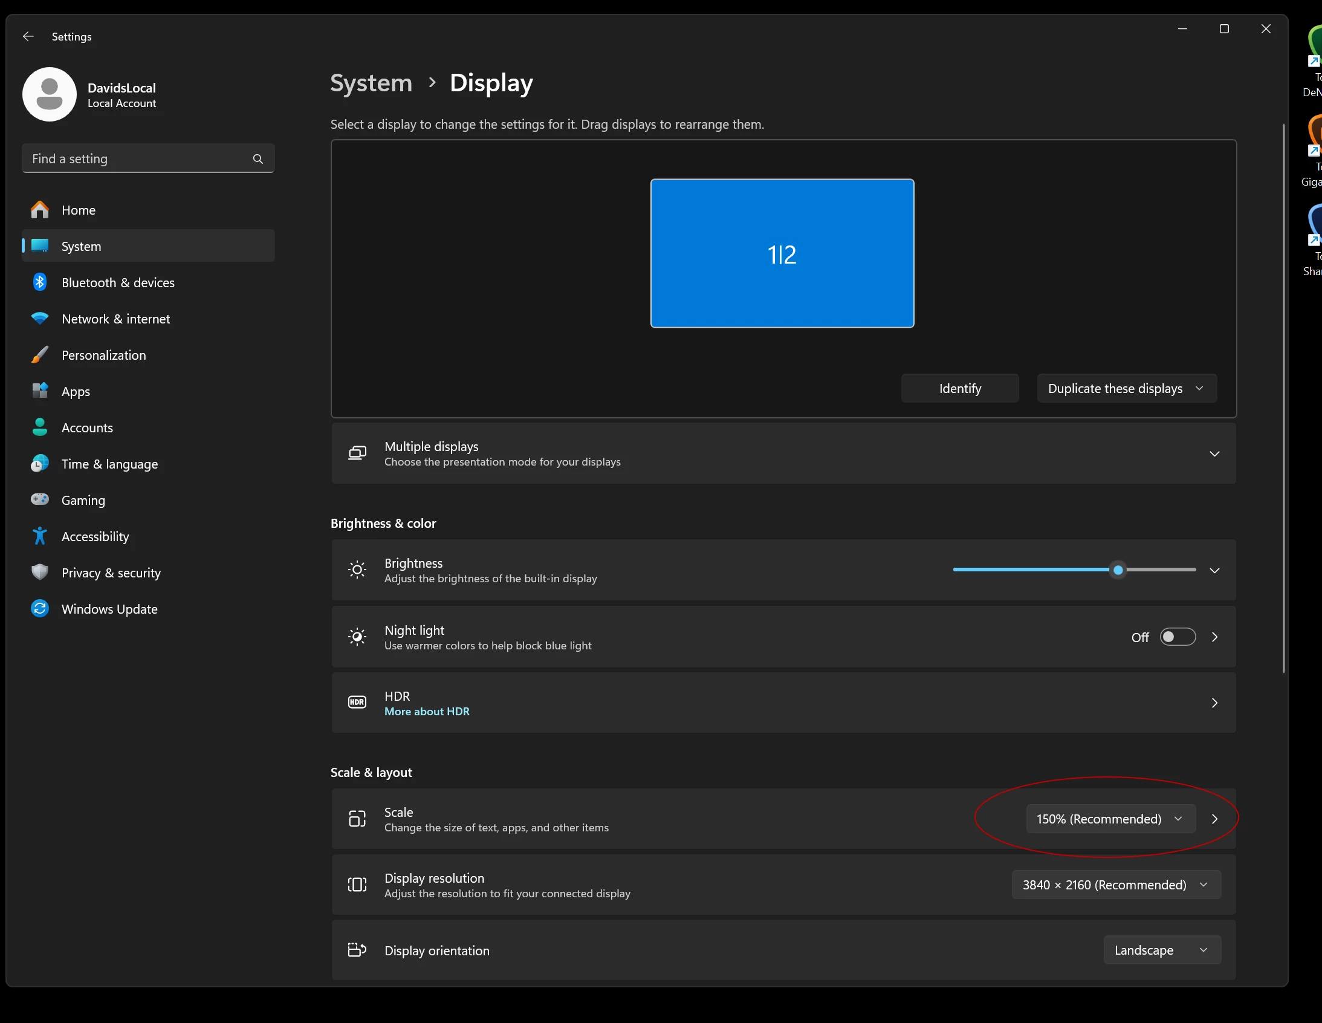Viewport: 1322px width, 1023px height.
Task: Open the Apps sidebar icon
Action: (40, 391)
